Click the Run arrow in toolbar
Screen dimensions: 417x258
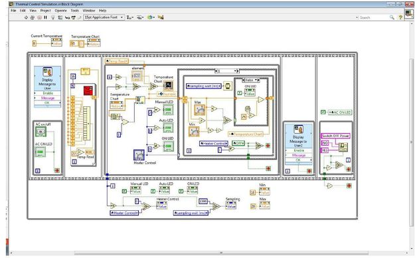(26, 17)
